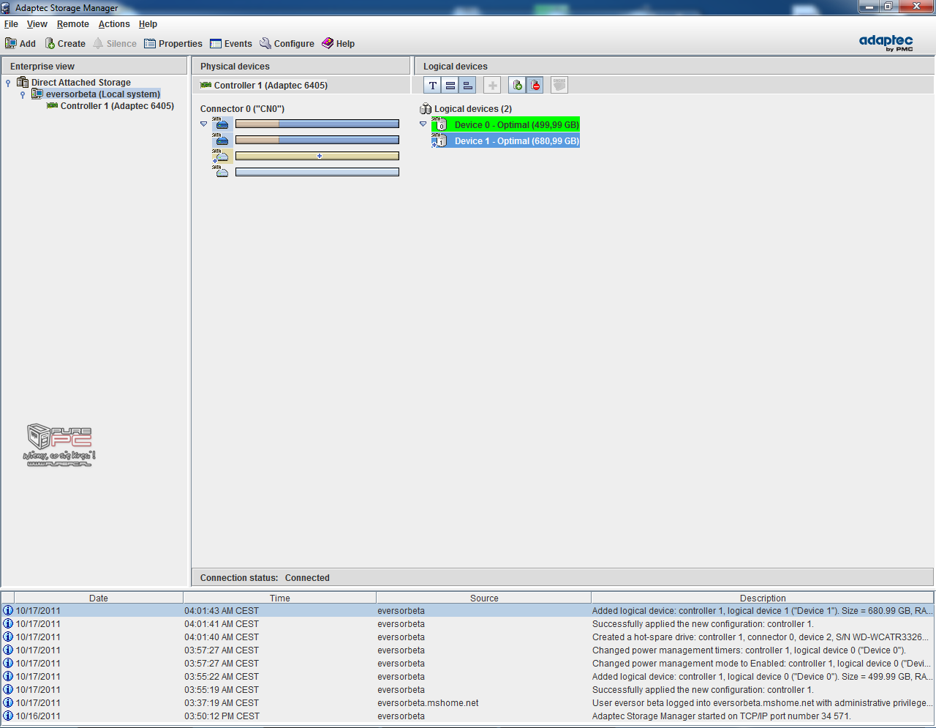Click the Device 0 logical disk icon
This screenshot has height=728, width=936.
tap(439, 124)
